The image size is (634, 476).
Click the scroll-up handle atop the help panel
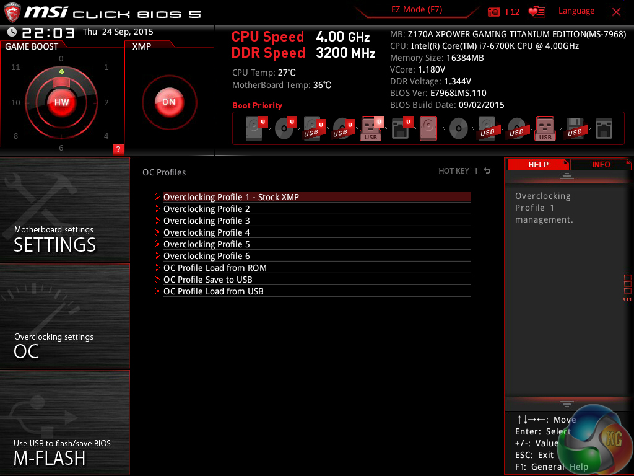tap(567, 175)
